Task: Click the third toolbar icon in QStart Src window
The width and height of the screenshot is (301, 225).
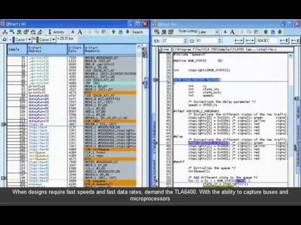Action: pyautogui.click(x=171, y=32)
